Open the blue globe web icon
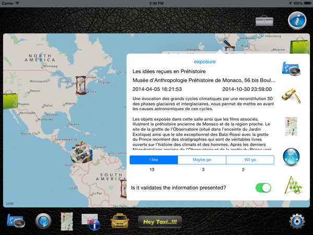 pyautogui.click(x=291, y=157)
